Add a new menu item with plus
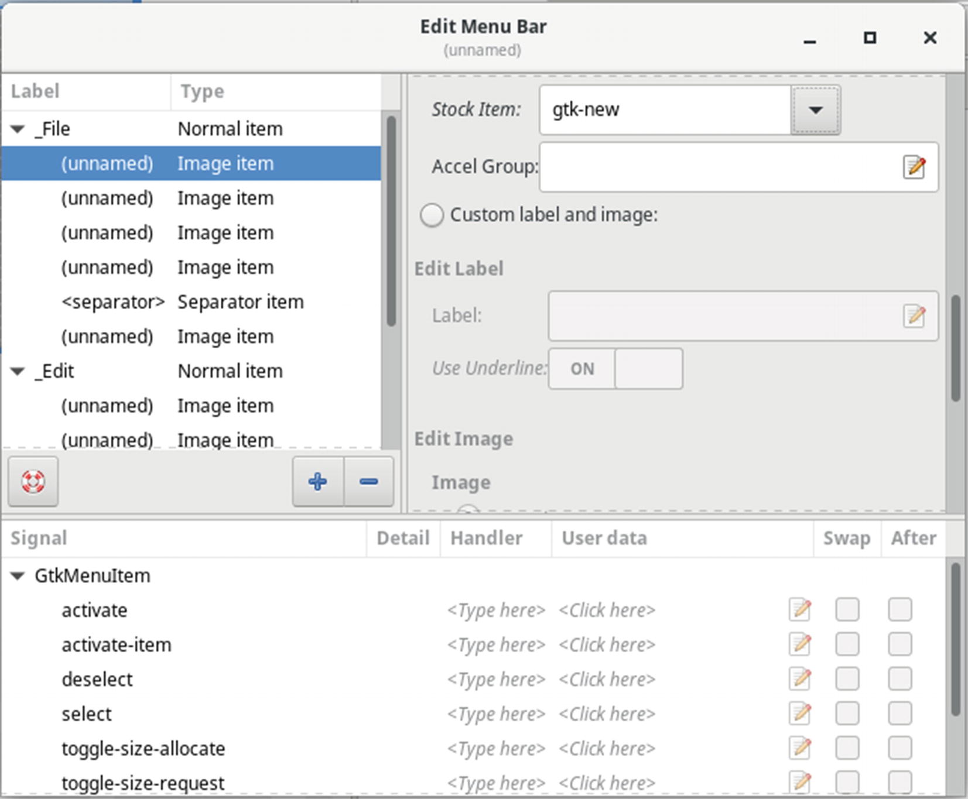 (x=318, y=482)
